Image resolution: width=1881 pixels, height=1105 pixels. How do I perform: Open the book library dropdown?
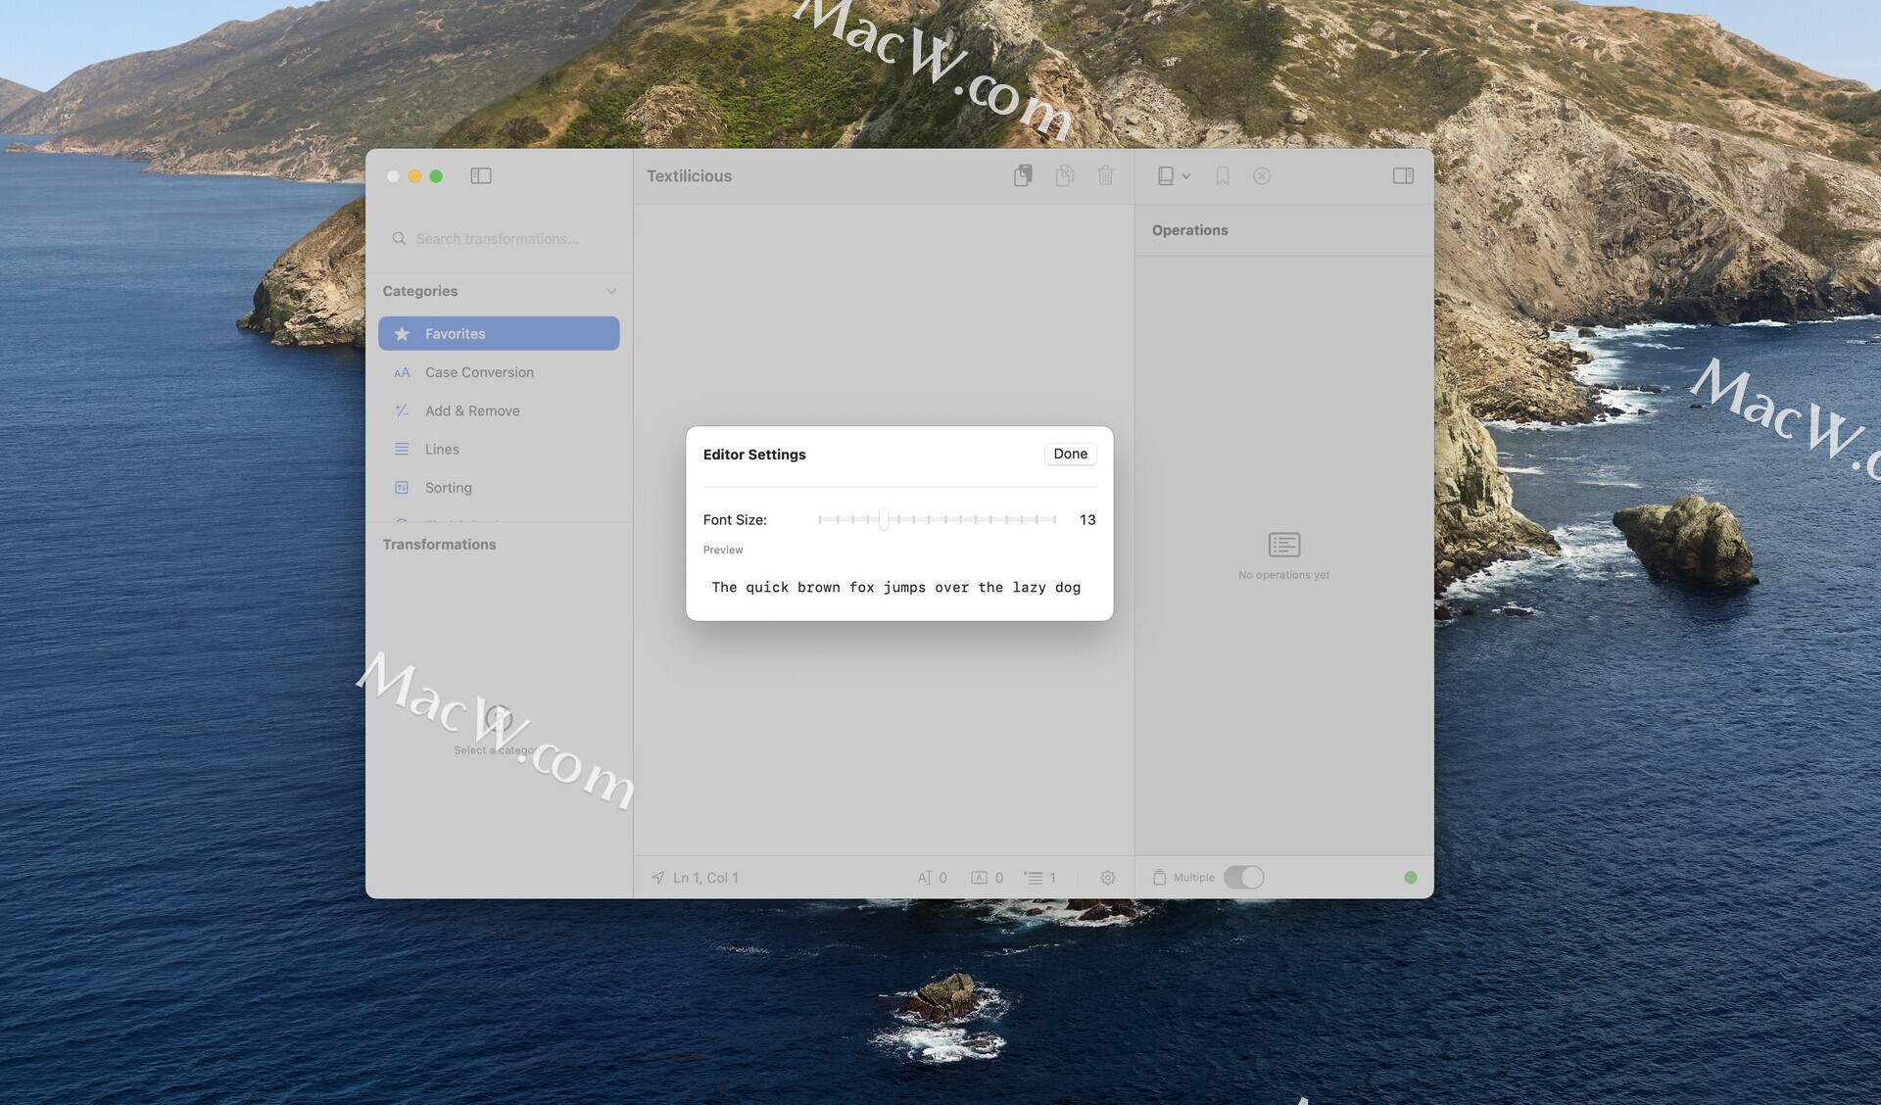[1173, 176]
